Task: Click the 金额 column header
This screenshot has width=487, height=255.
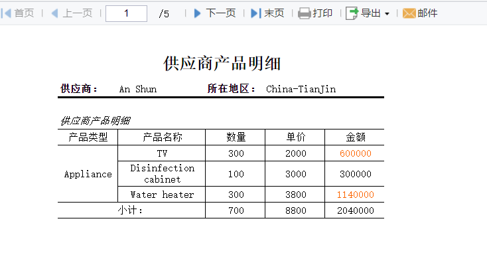Action: [x=355, y=137]
